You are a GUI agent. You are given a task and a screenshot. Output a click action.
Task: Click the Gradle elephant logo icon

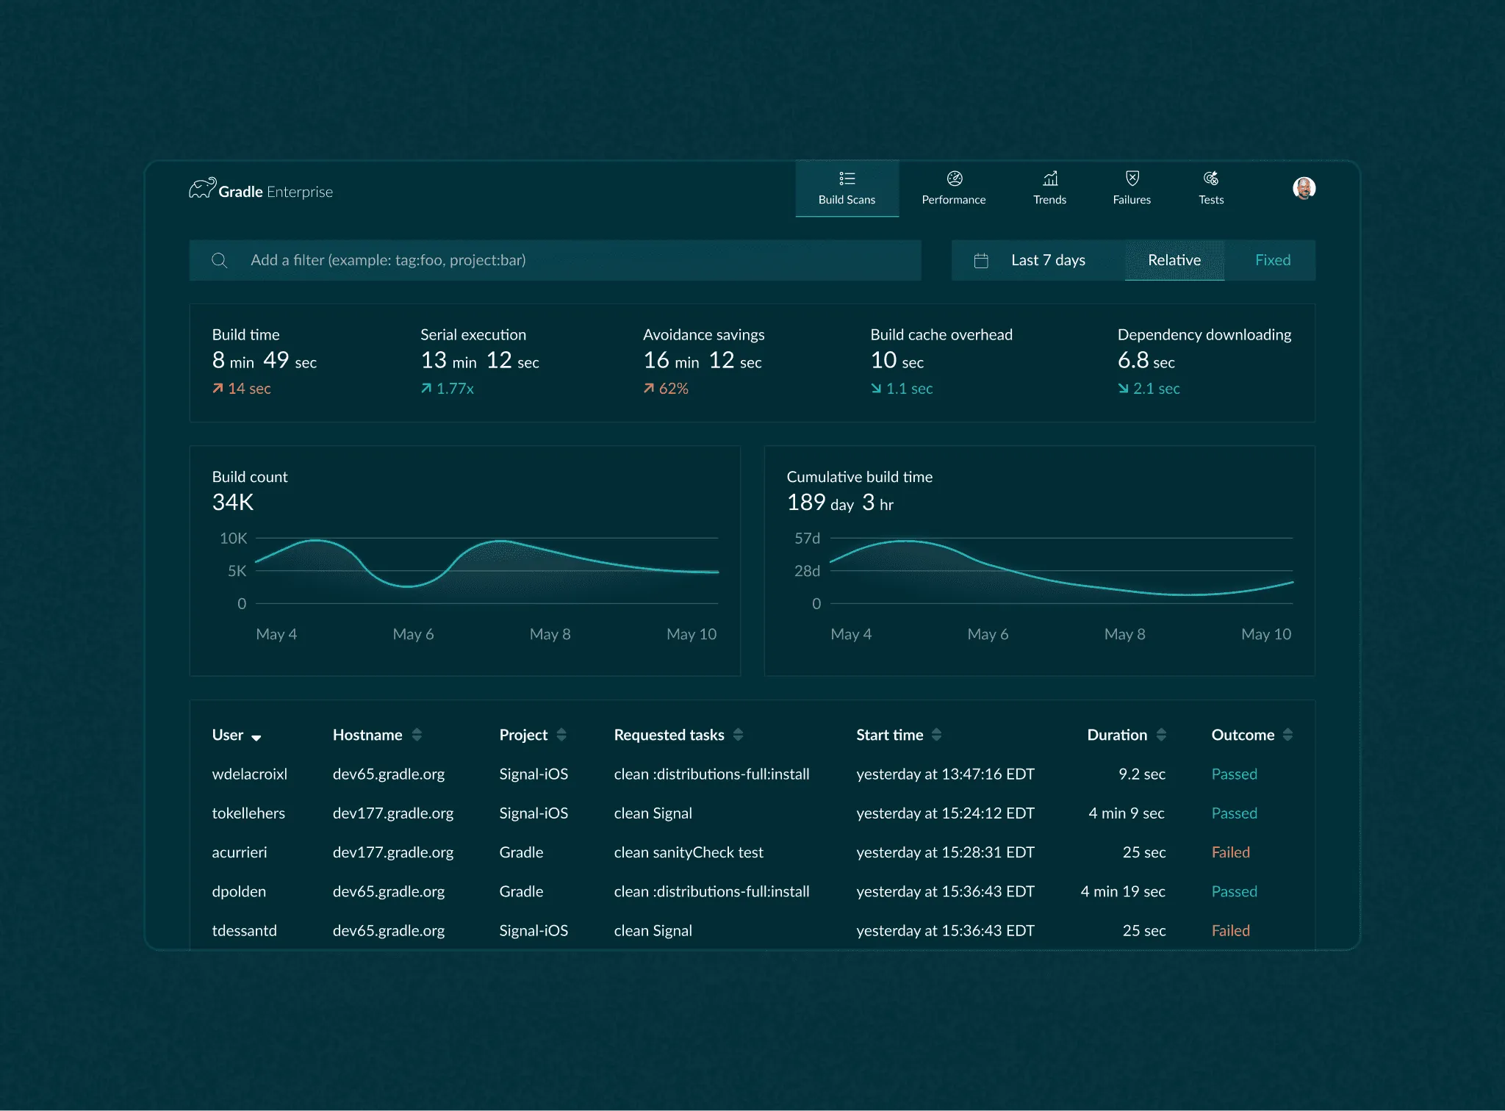[202, 188]
